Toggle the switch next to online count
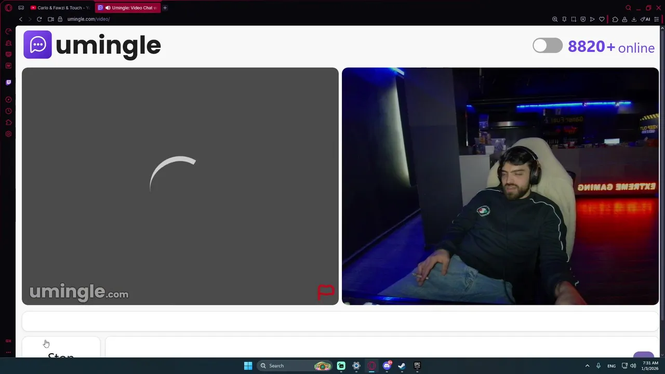The width and height of the screenshot is (665, 374). (548, 46)
